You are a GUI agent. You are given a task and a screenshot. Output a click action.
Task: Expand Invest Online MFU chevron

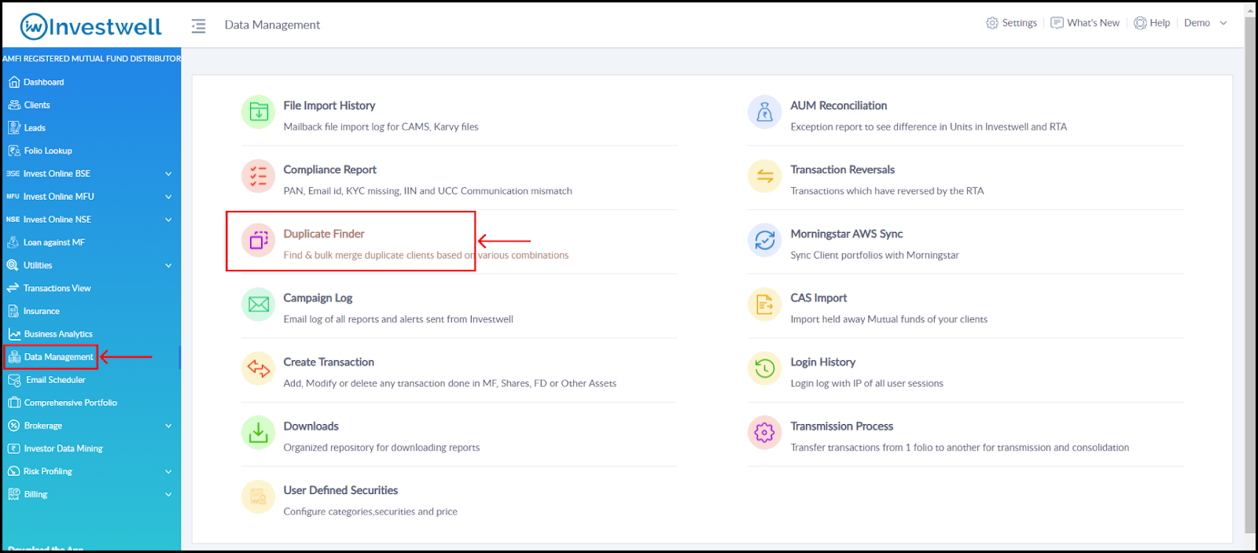(x=168, y=197)
